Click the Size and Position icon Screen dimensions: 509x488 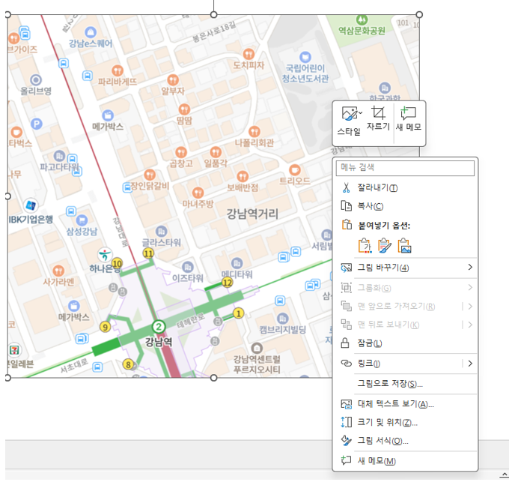tap(346, 422)
